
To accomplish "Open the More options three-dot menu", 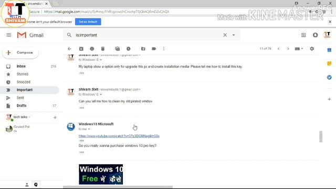I will pos(164,49).
